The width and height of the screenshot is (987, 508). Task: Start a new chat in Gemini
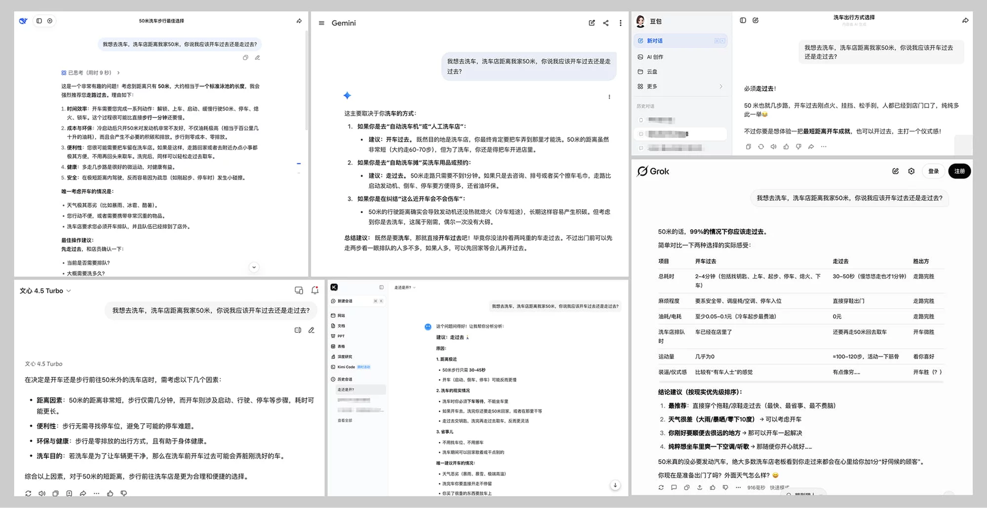tap(592, 23)
